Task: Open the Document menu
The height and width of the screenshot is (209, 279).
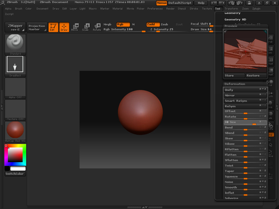Action: (42, 8)
